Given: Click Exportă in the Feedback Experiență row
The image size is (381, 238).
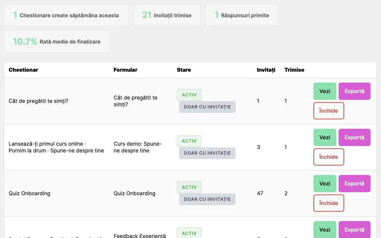Looking at the screenshot, I should point(354,229).
